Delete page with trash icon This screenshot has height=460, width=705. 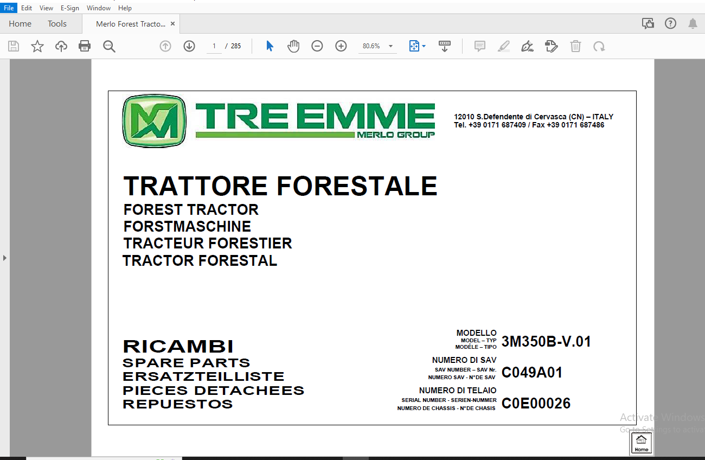(x=575, y=46)
